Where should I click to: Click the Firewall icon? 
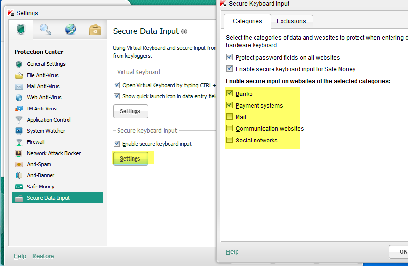(x=19, y=142)
